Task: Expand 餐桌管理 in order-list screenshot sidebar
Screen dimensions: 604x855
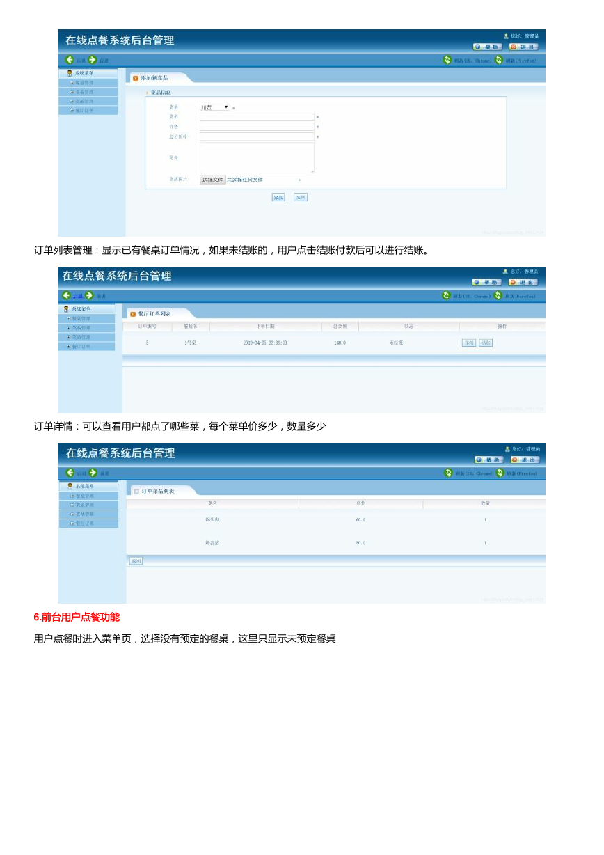Action: [68, 319]
